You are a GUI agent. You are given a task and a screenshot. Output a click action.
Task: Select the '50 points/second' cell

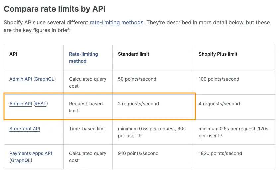coord(153,82)
